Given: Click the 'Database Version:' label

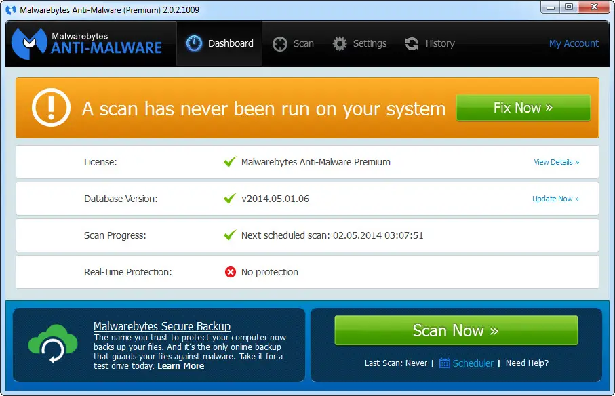Looking at the screenshot, I should click(121, 199).
